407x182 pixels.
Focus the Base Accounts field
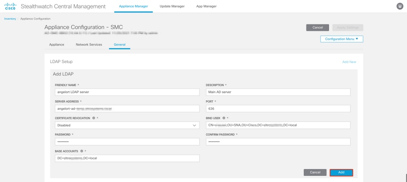[127, 158]
